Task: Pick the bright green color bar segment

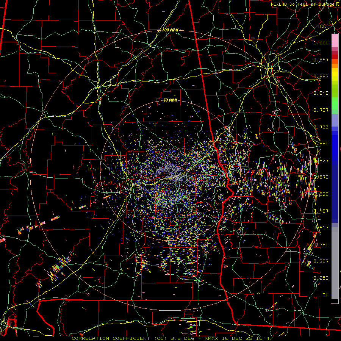Action: (335, 103)
